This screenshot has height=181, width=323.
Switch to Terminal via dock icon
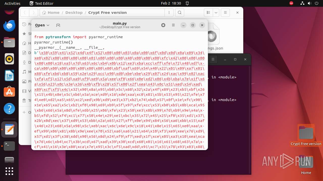coord(9,146)
